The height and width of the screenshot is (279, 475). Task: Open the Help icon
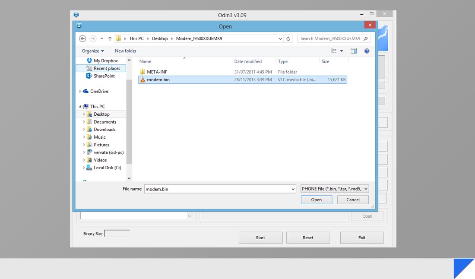367,51
